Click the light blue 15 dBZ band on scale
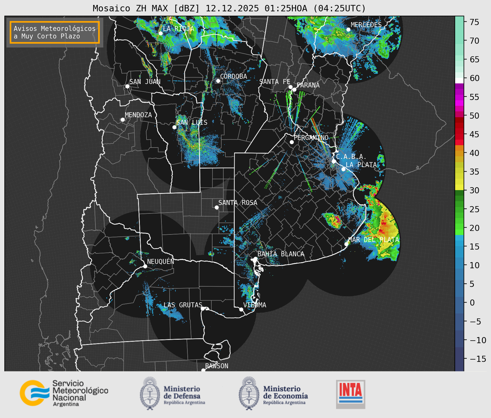This screenshot has width=491, height=418. click(x=459, y=246)
